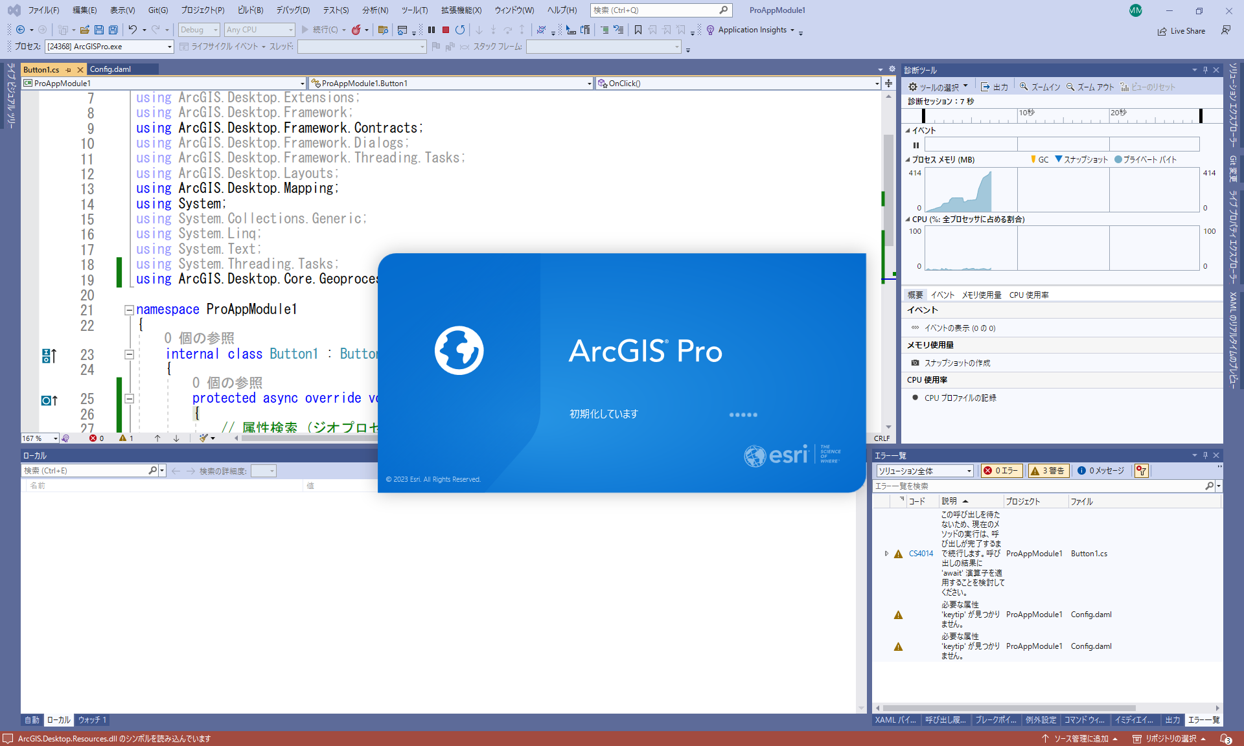Pause data collection in the Events section
The height and width of the screenshot is (746, 1244).
point(916,145)
